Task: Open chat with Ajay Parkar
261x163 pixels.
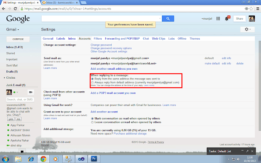Action: (18, 125)
